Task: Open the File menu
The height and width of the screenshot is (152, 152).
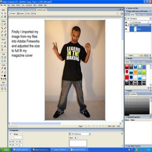Action: pos(2,5)
